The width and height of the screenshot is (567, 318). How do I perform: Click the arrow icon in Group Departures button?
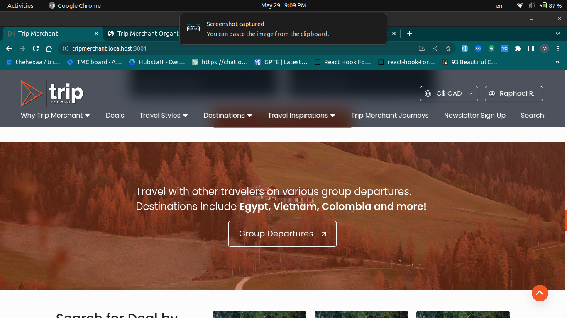coord(324,234)
